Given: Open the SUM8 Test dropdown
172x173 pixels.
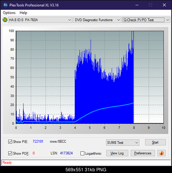Looking at the screenshot, I should 123,143.
